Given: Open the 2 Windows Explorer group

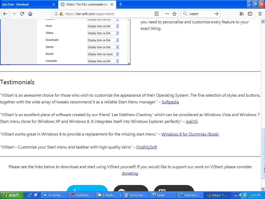Looking at the screenshot, I should pyautogui.click(x=109, y=195).
